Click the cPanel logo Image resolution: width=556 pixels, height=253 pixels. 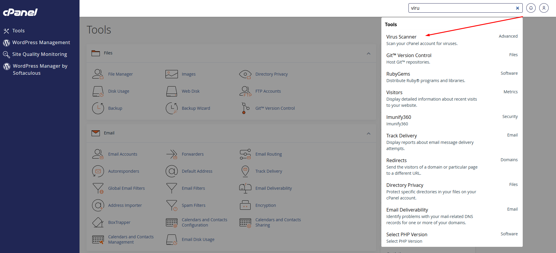20,12
